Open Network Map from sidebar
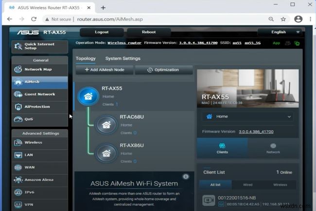Image resolution: width=316 pixels, height=211 pixels. [40, 70]
